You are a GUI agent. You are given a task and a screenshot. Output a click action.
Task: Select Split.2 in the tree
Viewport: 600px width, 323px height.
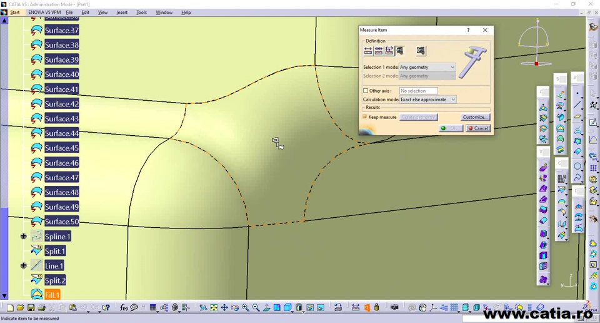tap(55, 280)
